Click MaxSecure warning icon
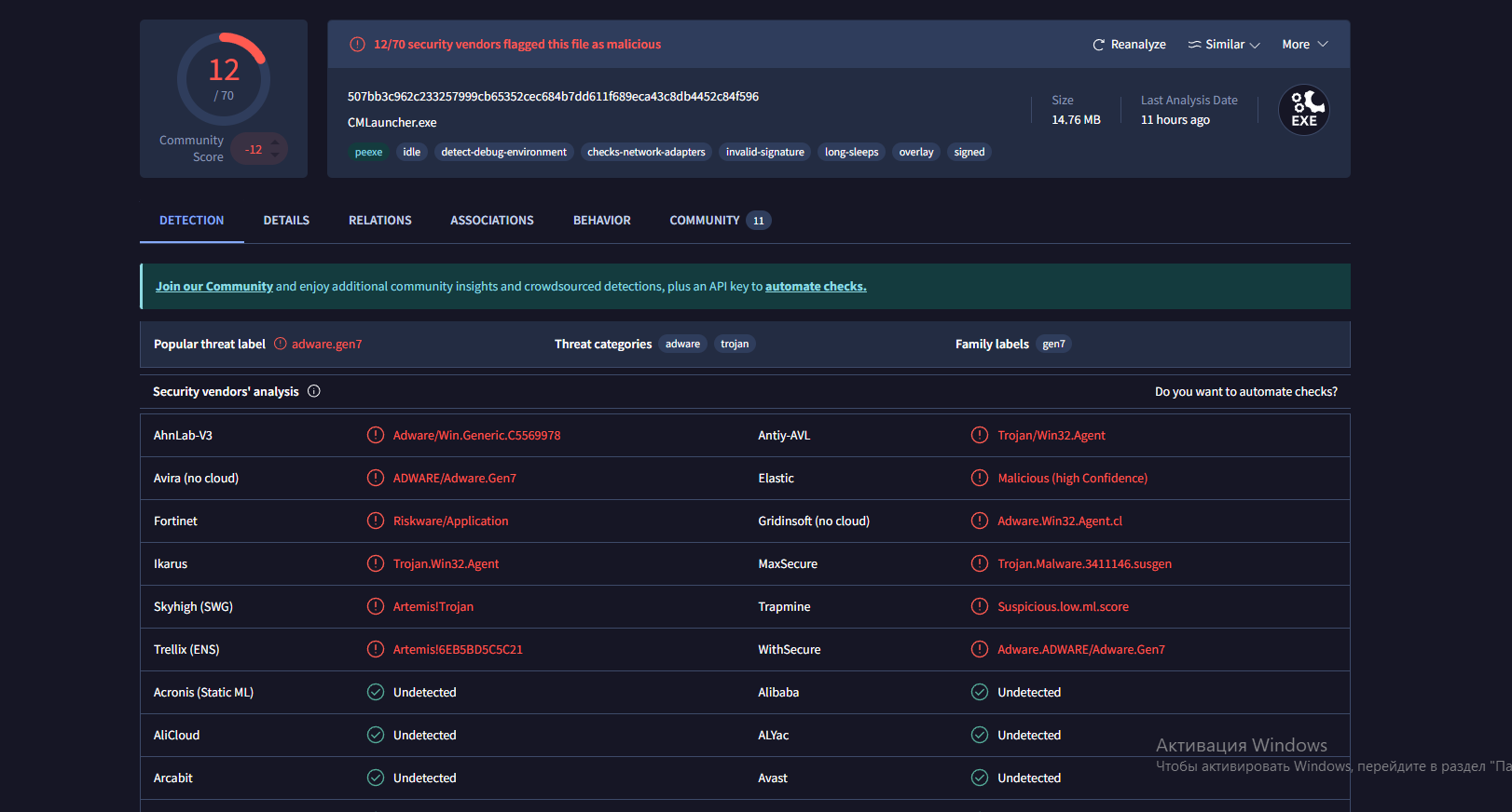1512x812 pixels. pos(980,563)
